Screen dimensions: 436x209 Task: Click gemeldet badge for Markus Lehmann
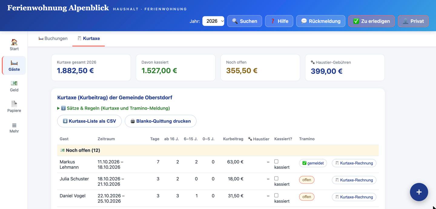coord(313,163)
